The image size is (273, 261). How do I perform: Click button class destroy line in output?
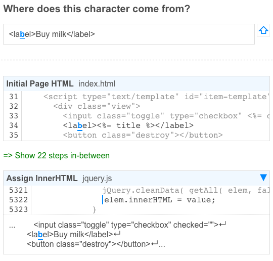tap(93, 244)
